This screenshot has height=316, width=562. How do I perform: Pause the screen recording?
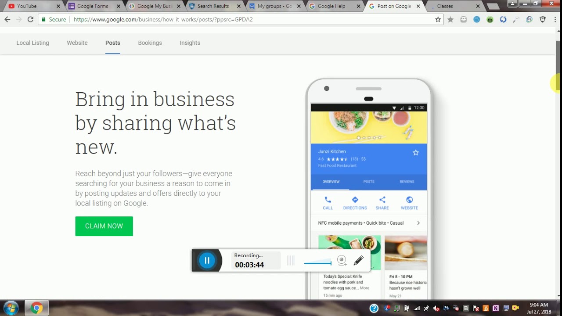point(207,260)
